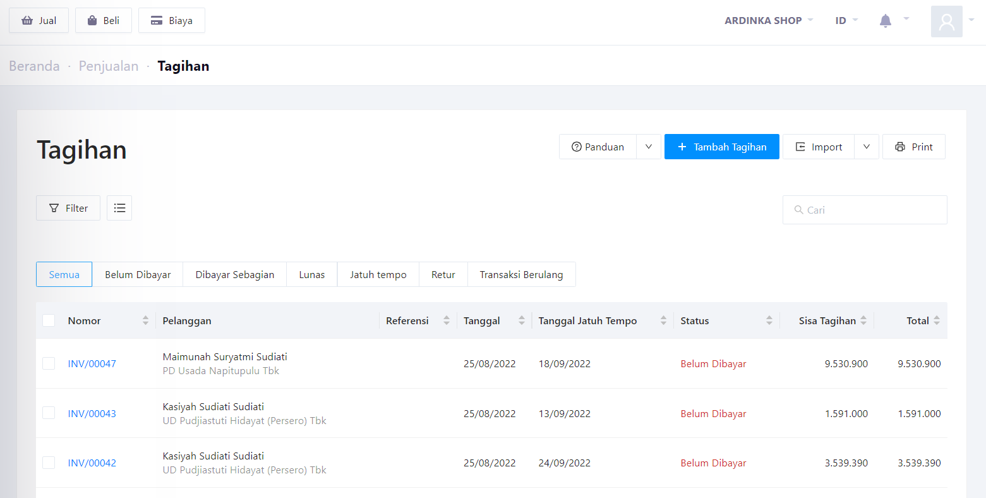Switch to Retur tab
Screen dimensions: 986x498
point(443,274)
